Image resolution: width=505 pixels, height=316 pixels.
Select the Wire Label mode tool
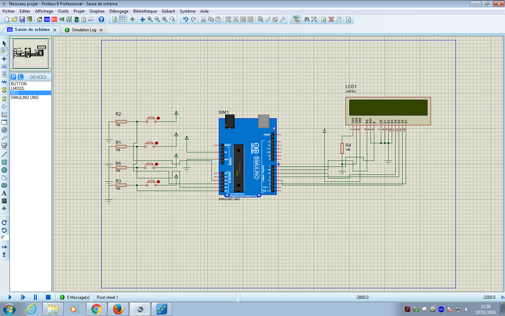[4, 66]
